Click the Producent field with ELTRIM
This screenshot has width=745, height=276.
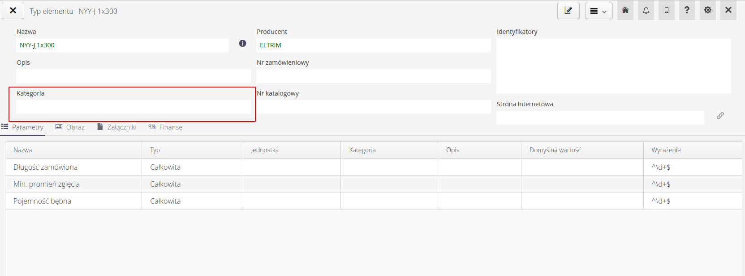373,45
